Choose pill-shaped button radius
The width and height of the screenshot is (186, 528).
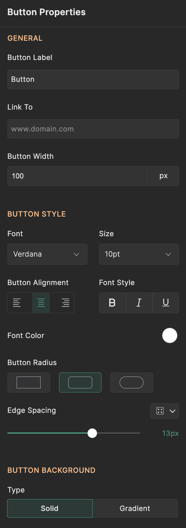tap(132, 382)
